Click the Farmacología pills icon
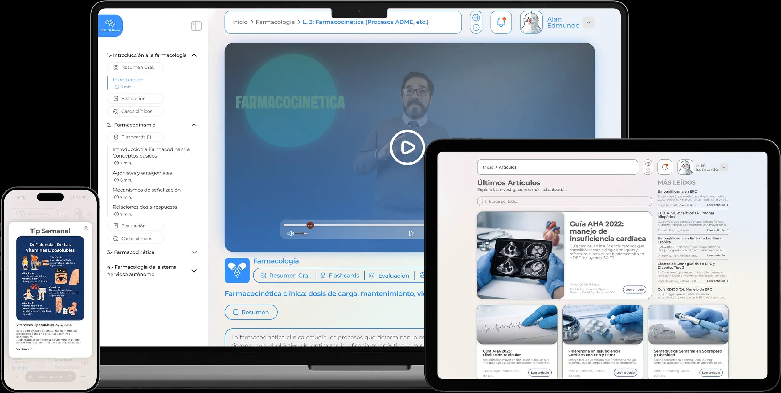 click(x=237, y=270)
